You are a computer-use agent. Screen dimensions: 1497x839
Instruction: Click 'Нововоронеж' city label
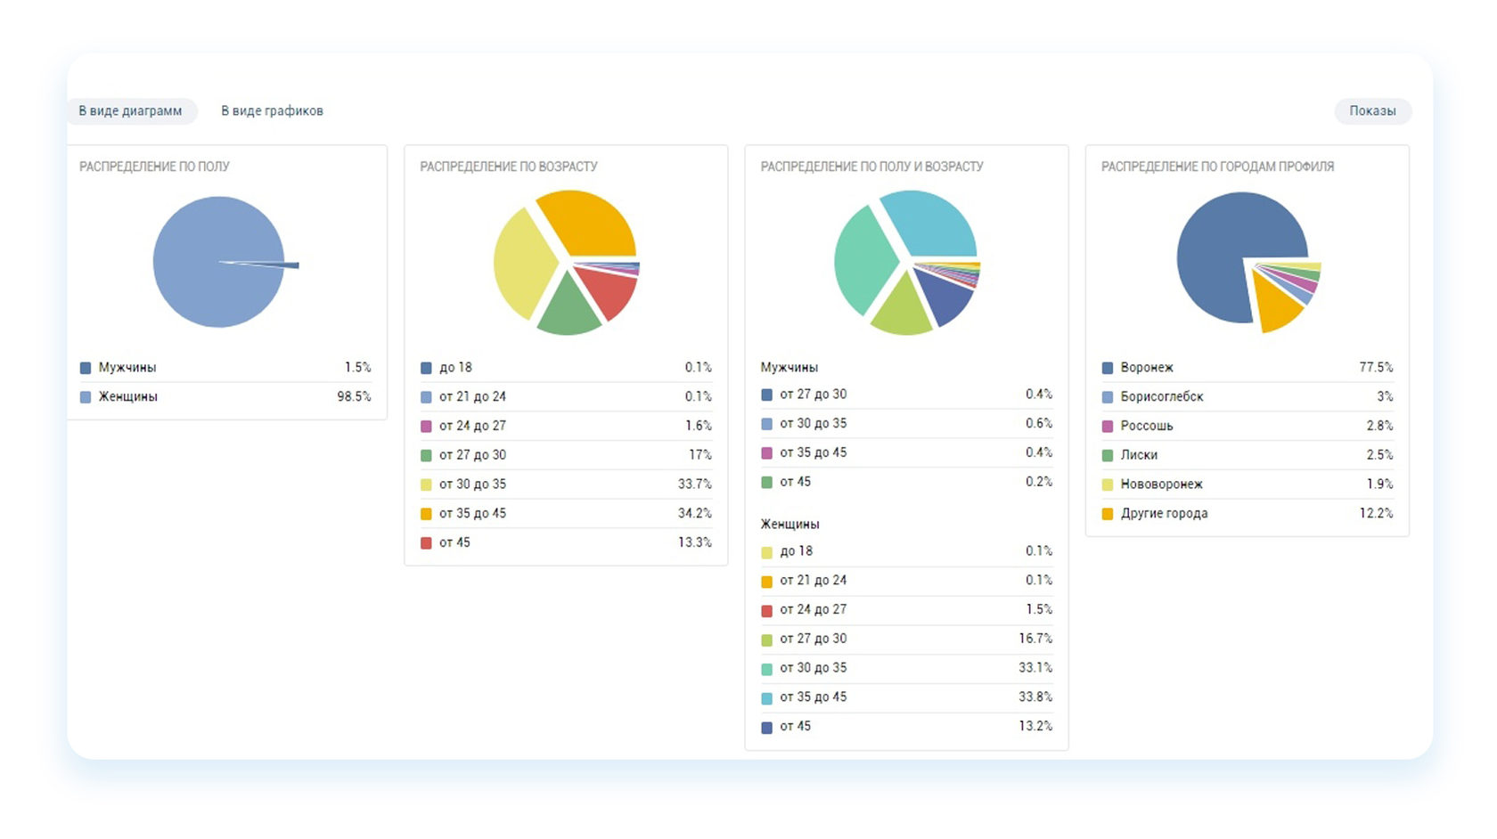click(1162, 485)
